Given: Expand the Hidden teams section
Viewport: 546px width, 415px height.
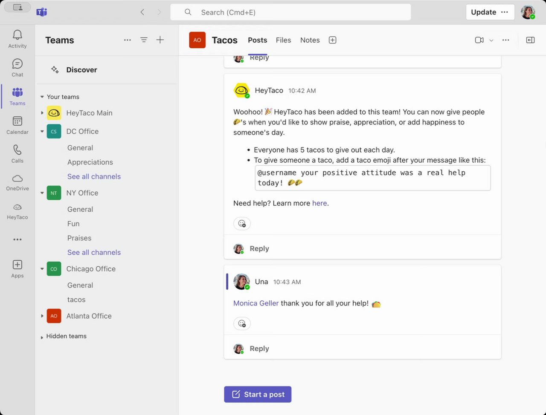Looking at the screenshot, I should pos(42,337).
